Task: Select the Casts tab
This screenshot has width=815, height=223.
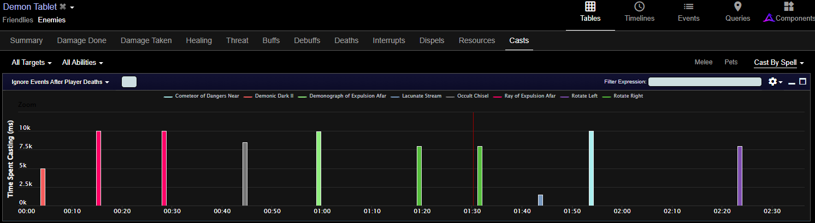Action: coord(519,40)
